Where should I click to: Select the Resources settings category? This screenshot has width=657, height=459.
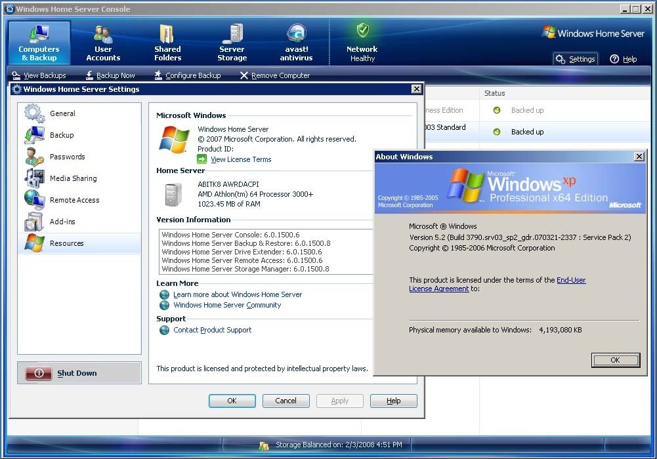pyautogui.click(x=79, y=243)
